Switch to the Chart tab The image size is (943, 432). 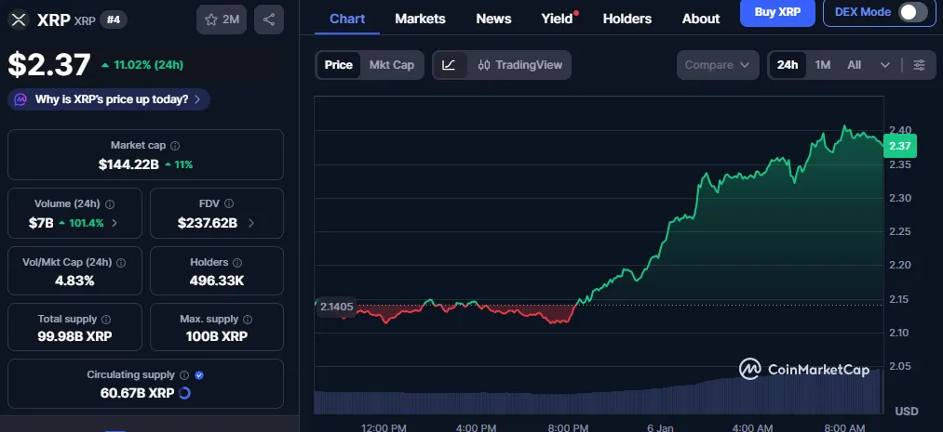tap(347, 19)
